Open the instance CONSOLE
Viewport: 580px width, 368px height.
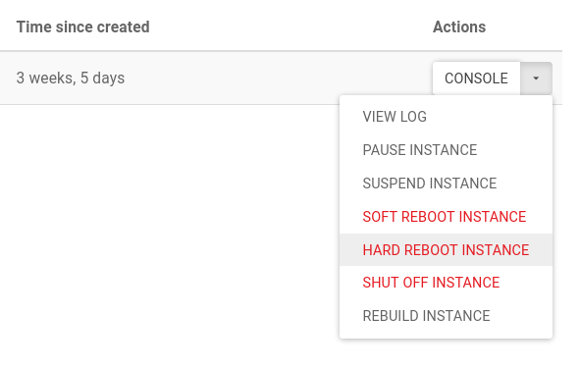point(476,79)
